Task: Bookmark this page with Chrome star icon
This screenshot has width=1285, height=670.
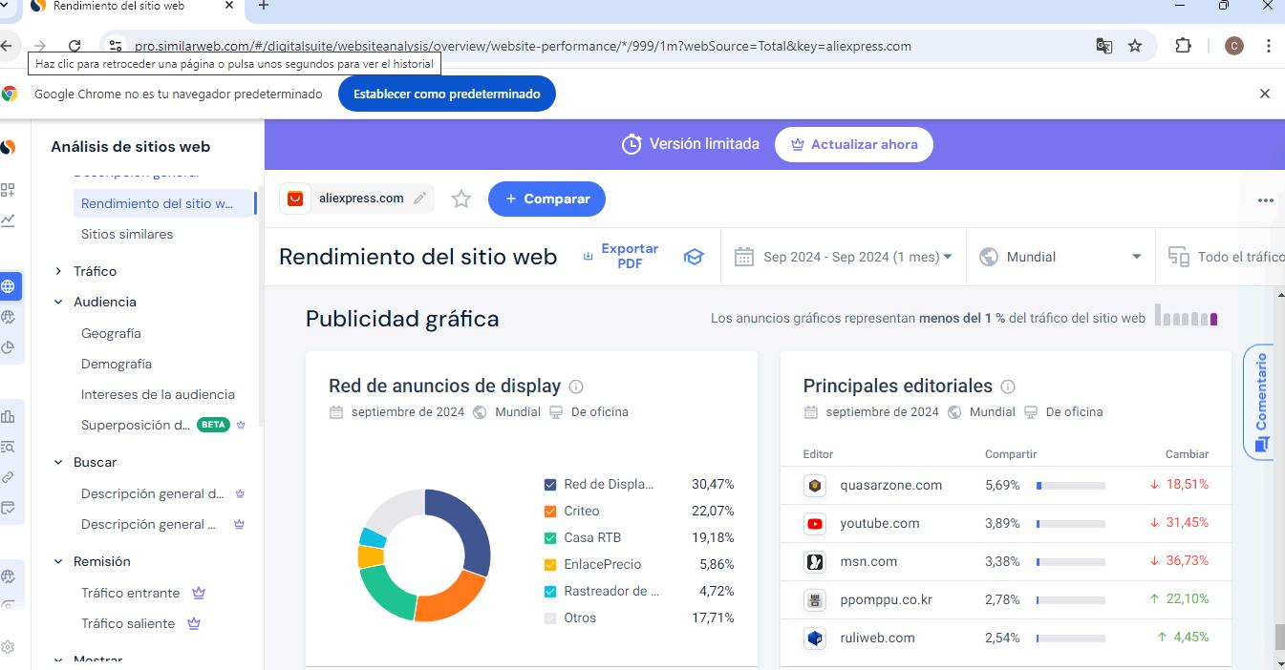Action: pos(1135,46)
